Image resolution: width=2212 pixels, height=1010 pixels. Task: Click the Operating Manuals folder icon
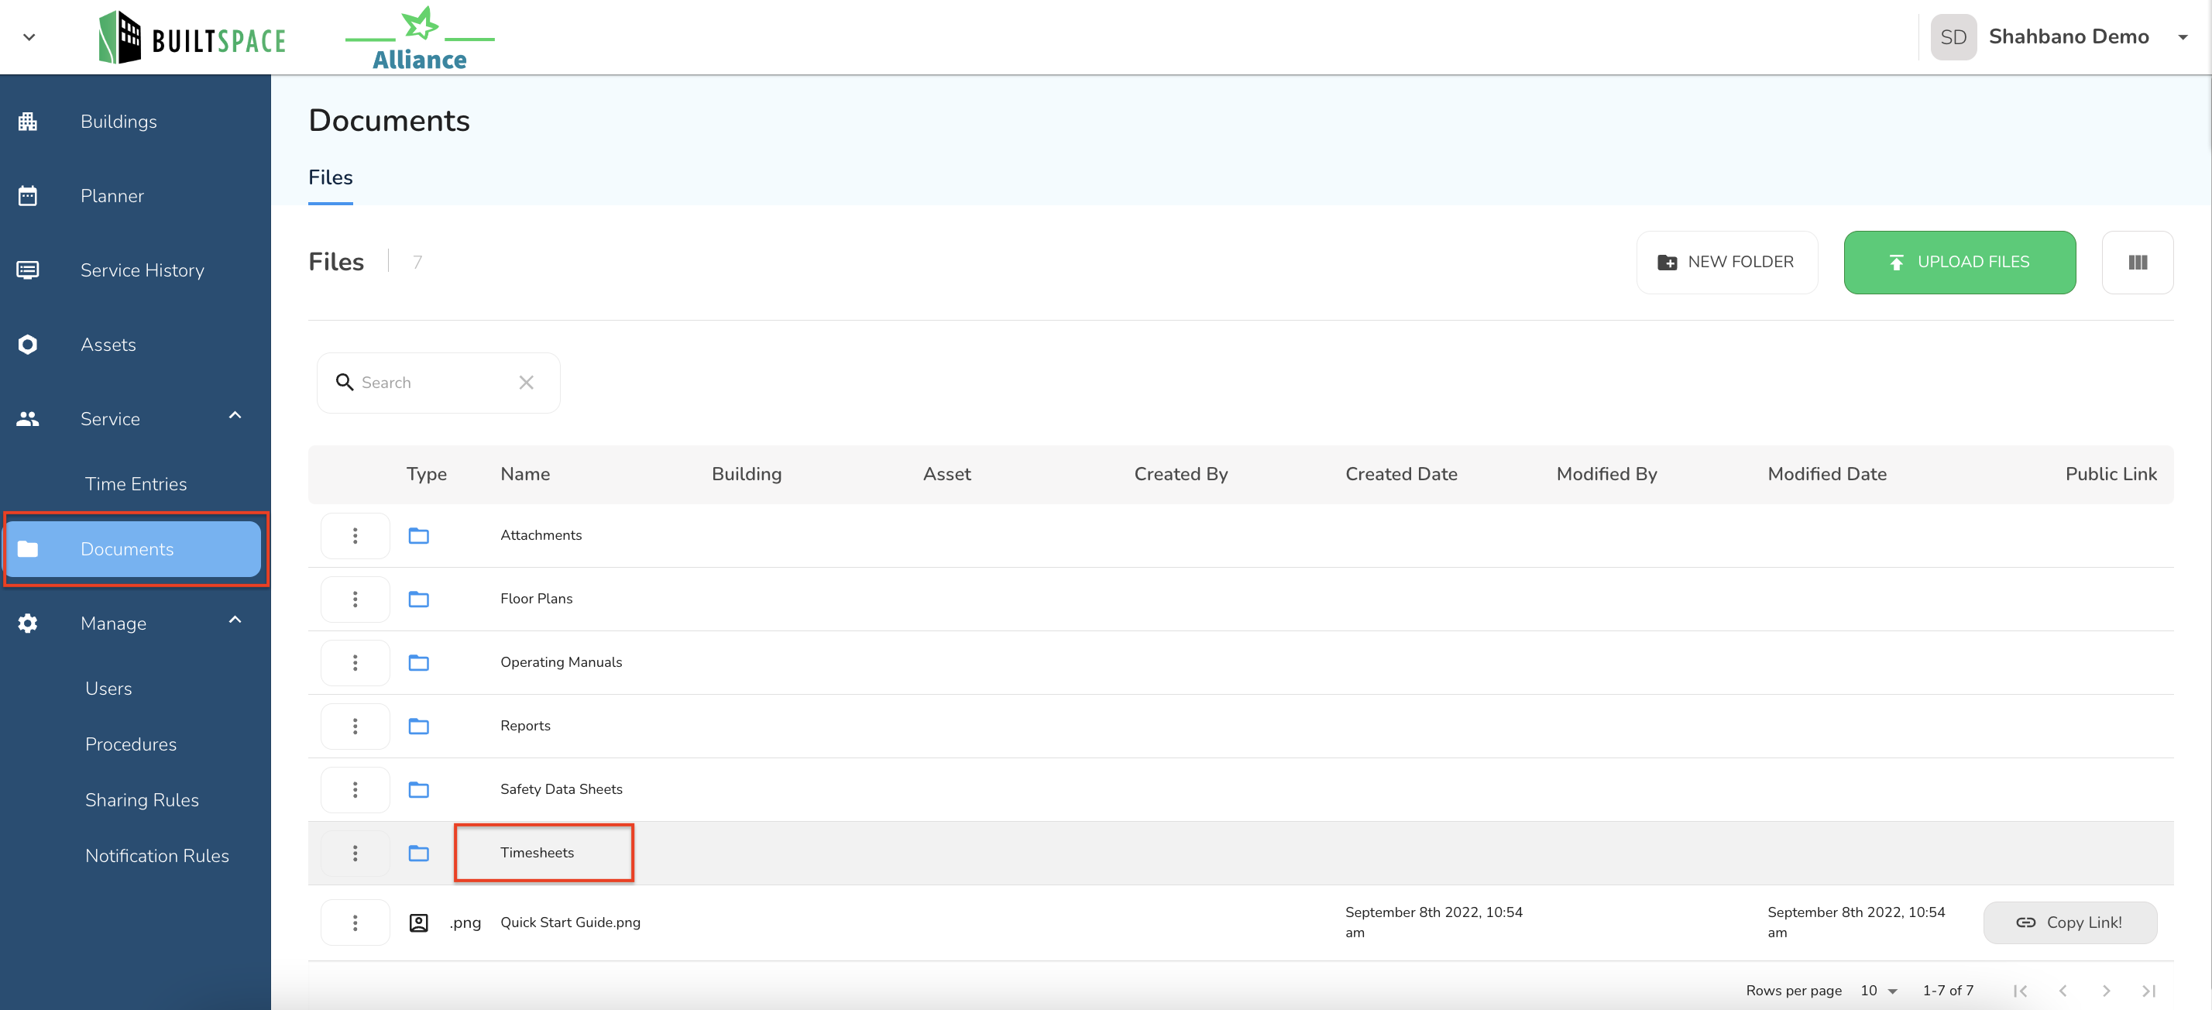tap(418, 662)
